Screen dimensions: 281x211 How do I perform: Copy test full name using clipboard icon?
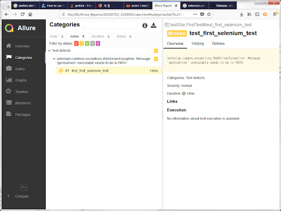point(167,25)
